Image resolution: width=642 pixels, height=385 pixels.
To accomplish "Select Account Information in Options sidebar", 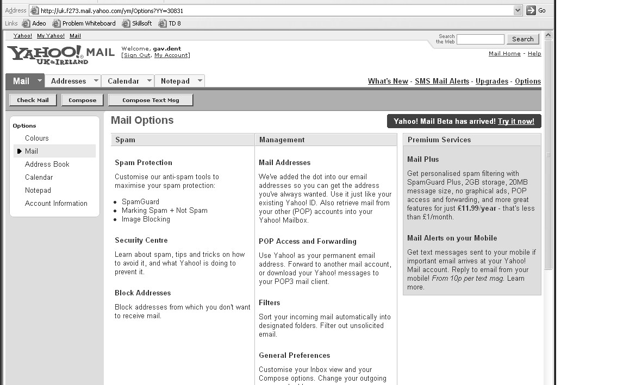I will (x=56, y=204).
